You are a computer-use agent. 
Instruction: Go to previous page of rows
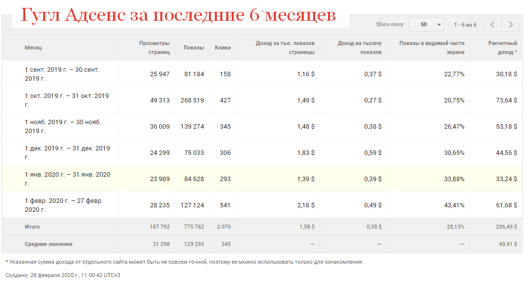click(x=492, y=25)
